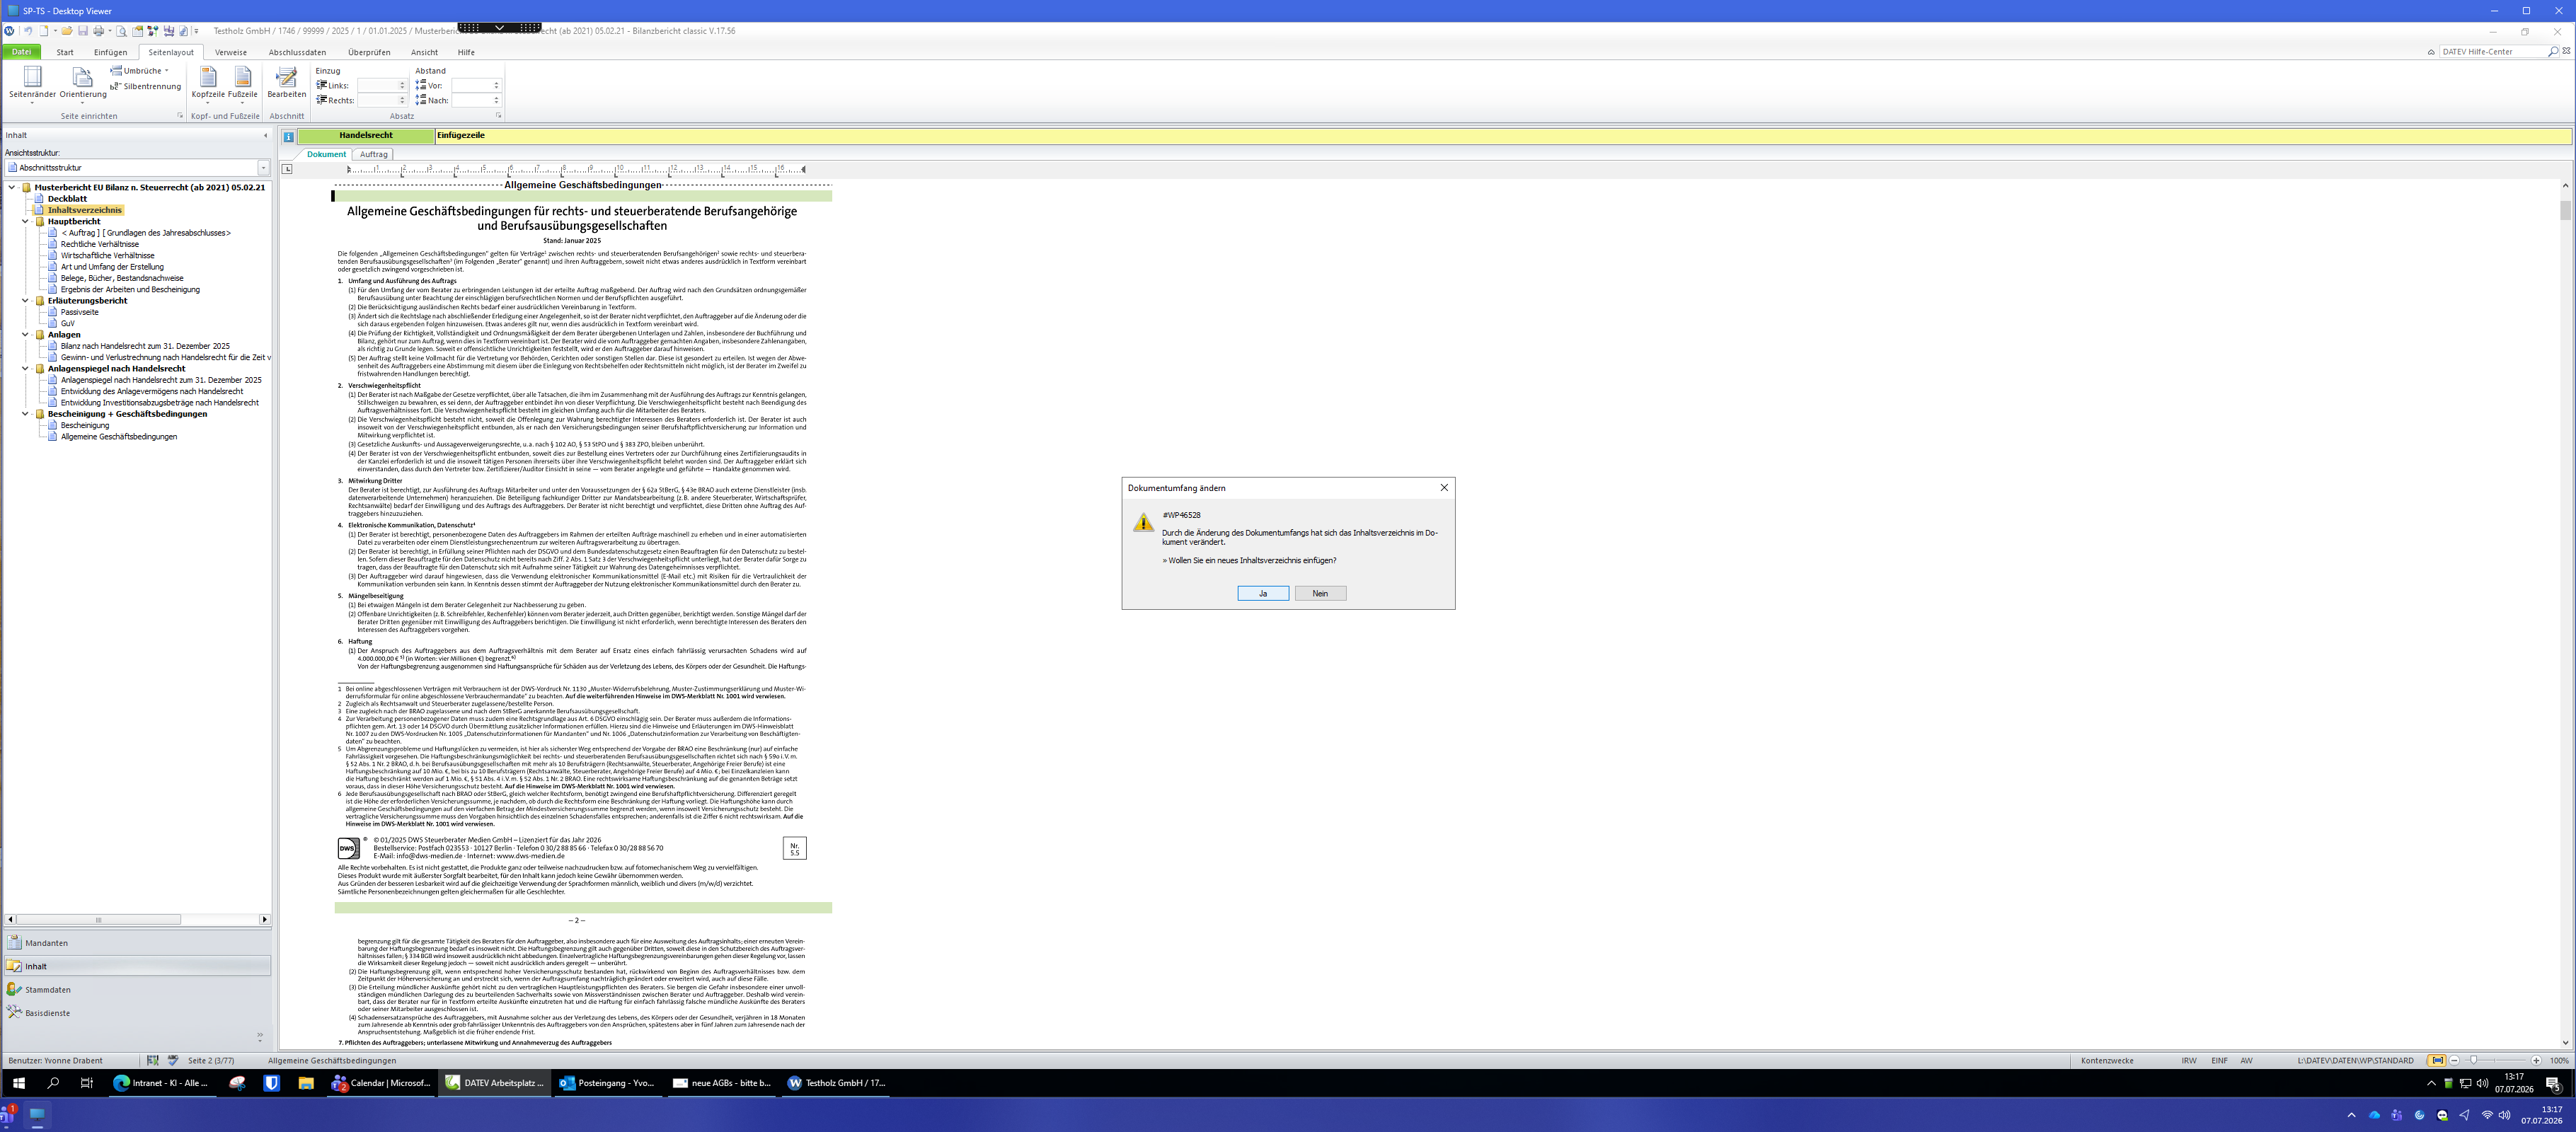Toggle the IRW indicator in status bar

(2189, 1060)
